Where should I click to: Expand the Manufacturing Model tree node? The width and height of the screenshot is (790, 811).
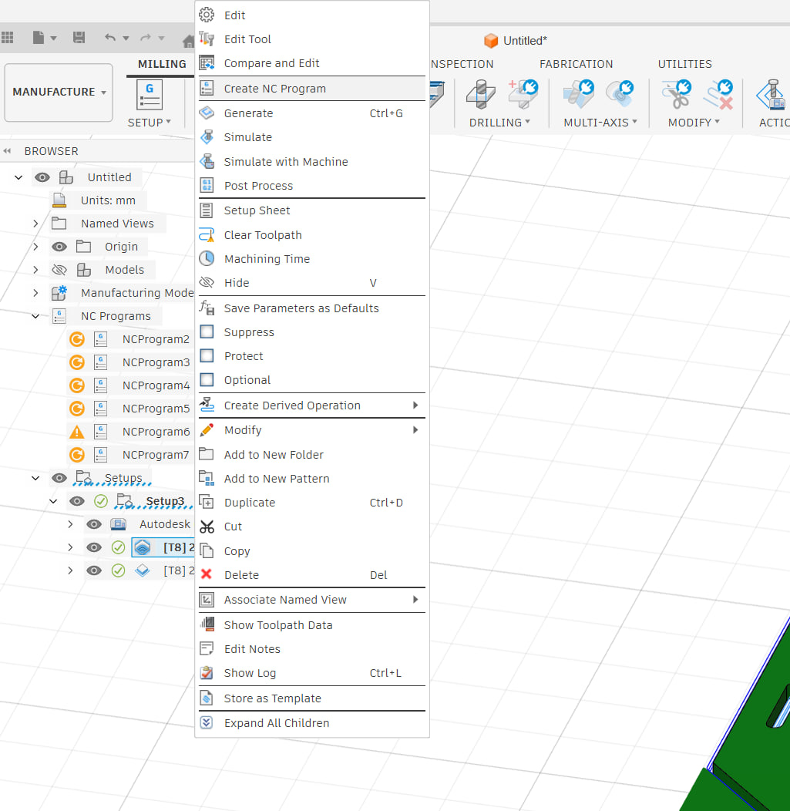pyautogui.click(x=35, y=293)
